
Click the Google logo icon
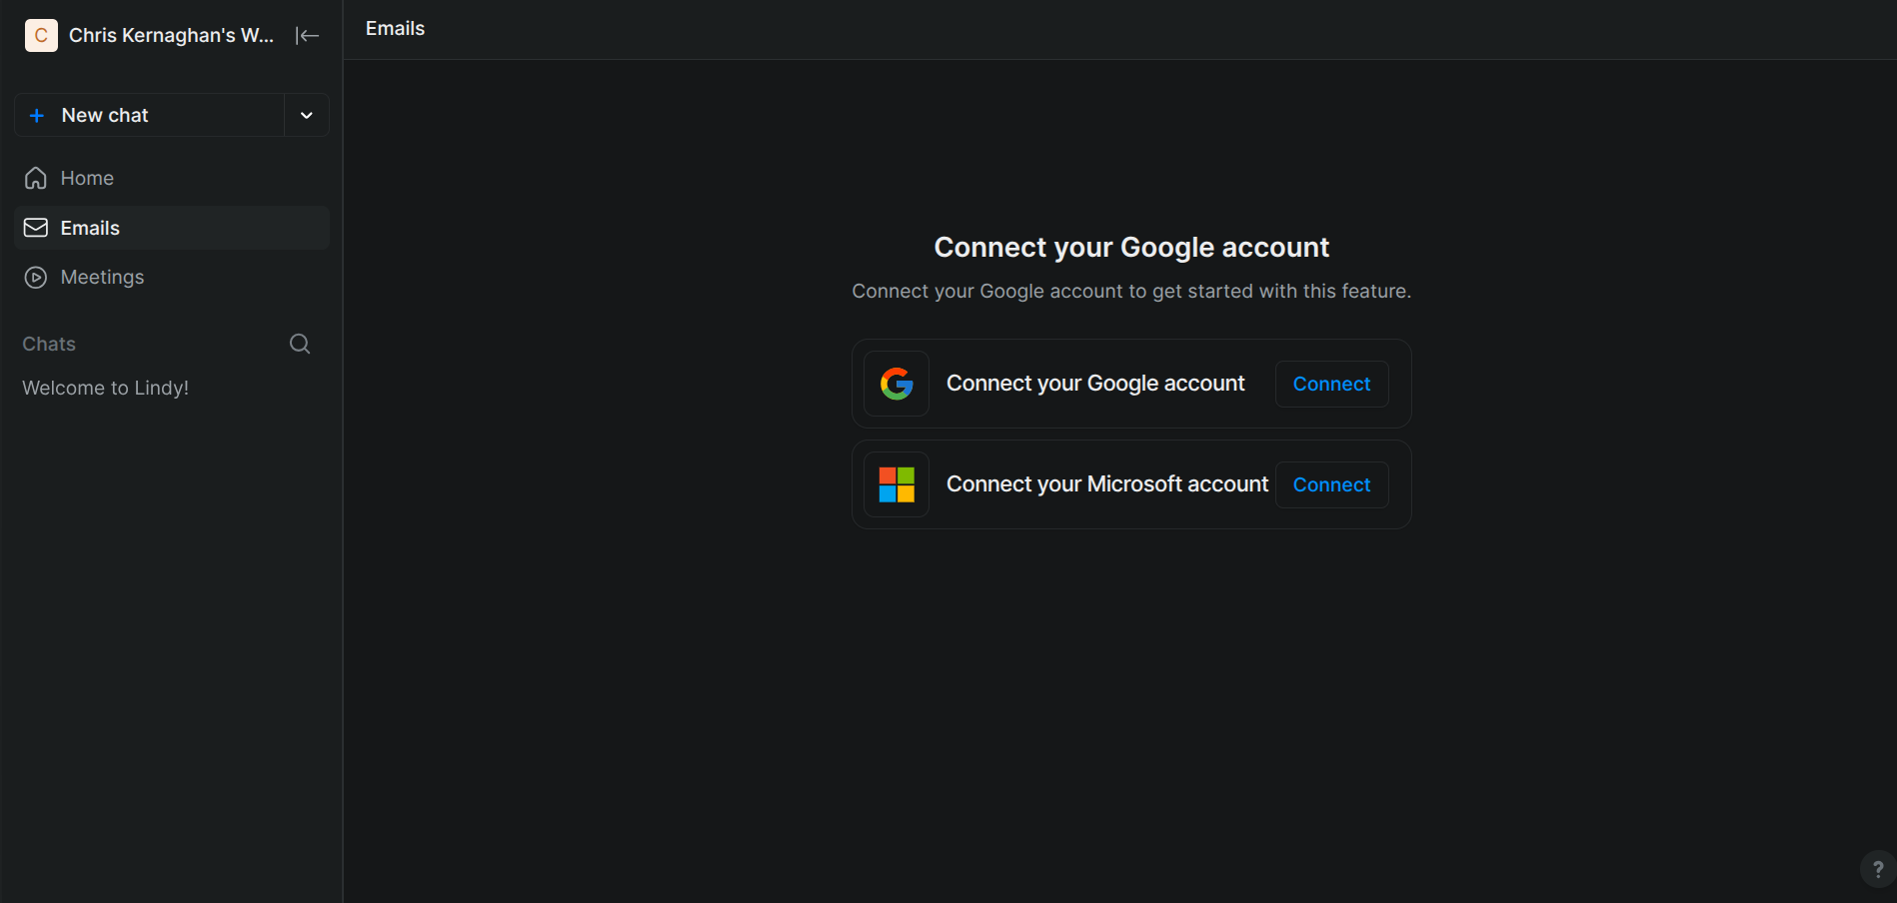click(x=897, y=384)
